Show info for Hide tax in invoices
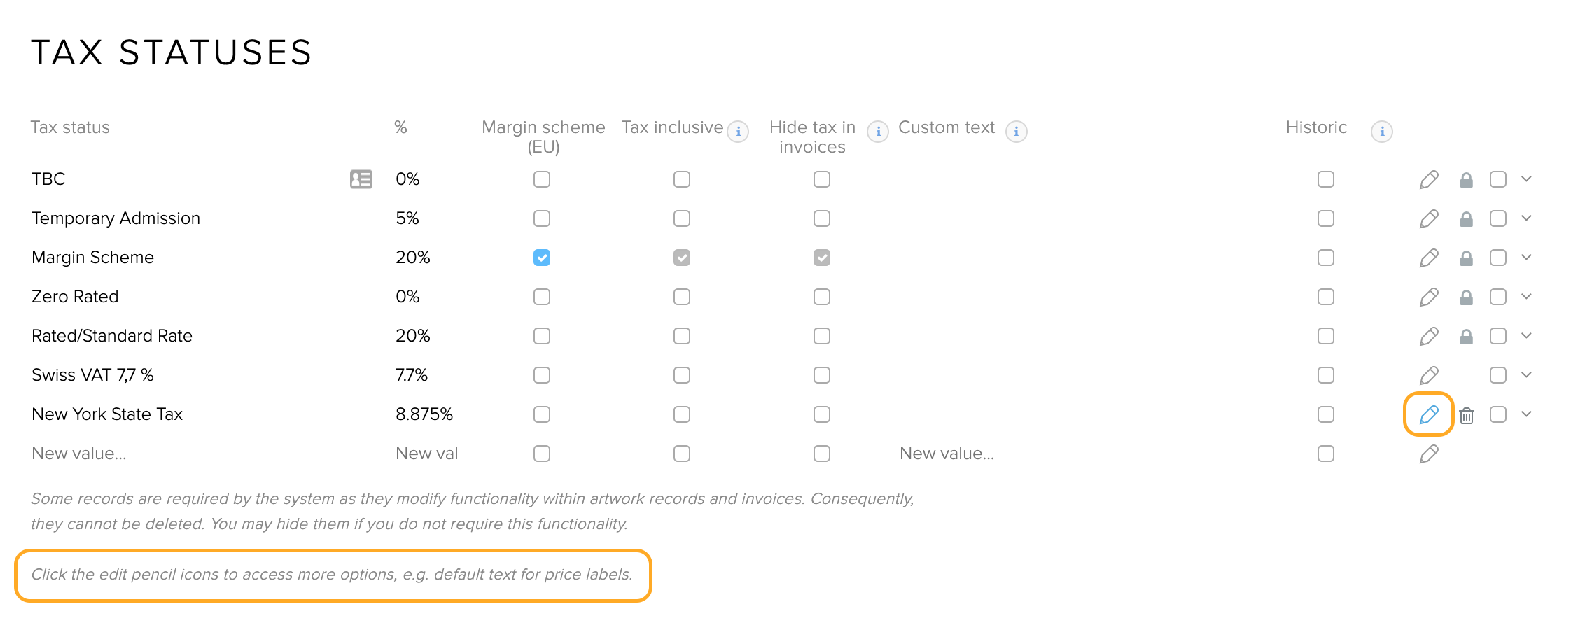1578x644 pixels. [878, 131]
